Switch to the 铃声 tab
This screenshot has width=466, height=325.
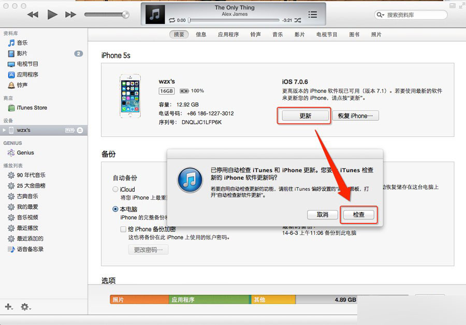256,35
